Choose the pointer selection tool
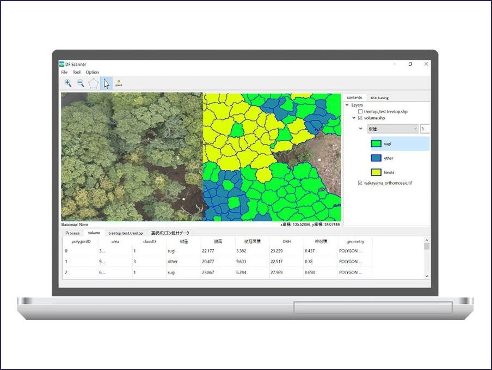492x370 pixels. click(106, 83)
